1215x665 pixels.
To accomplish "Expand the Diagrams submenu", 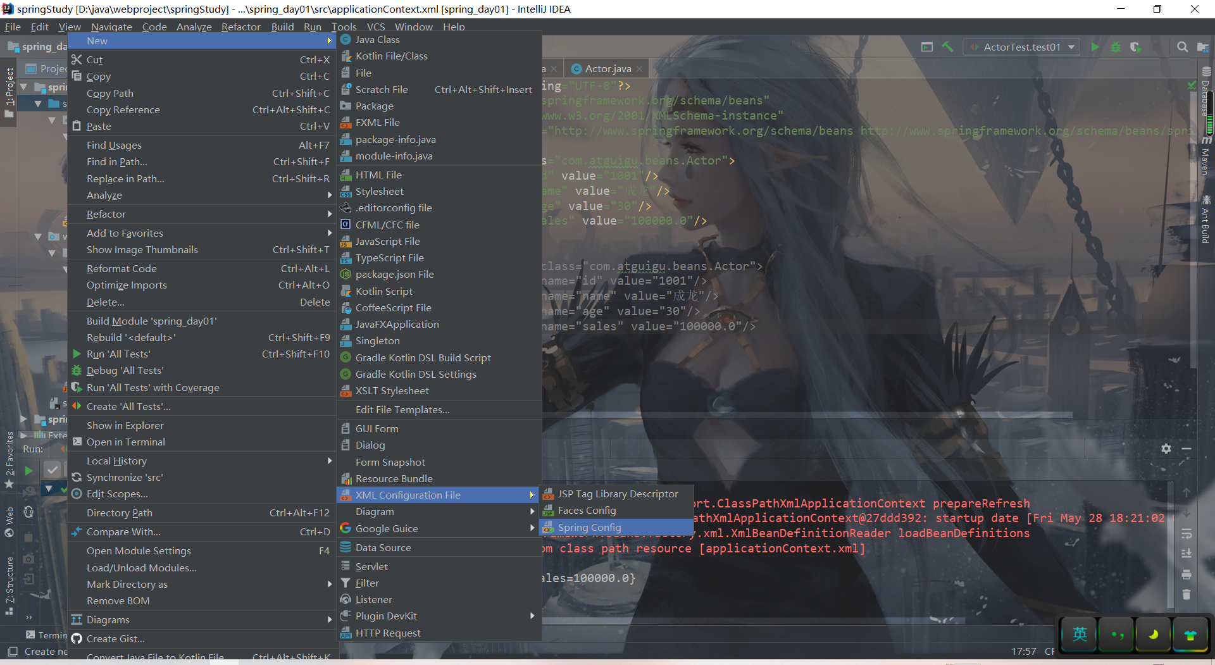I will [202, 619].
